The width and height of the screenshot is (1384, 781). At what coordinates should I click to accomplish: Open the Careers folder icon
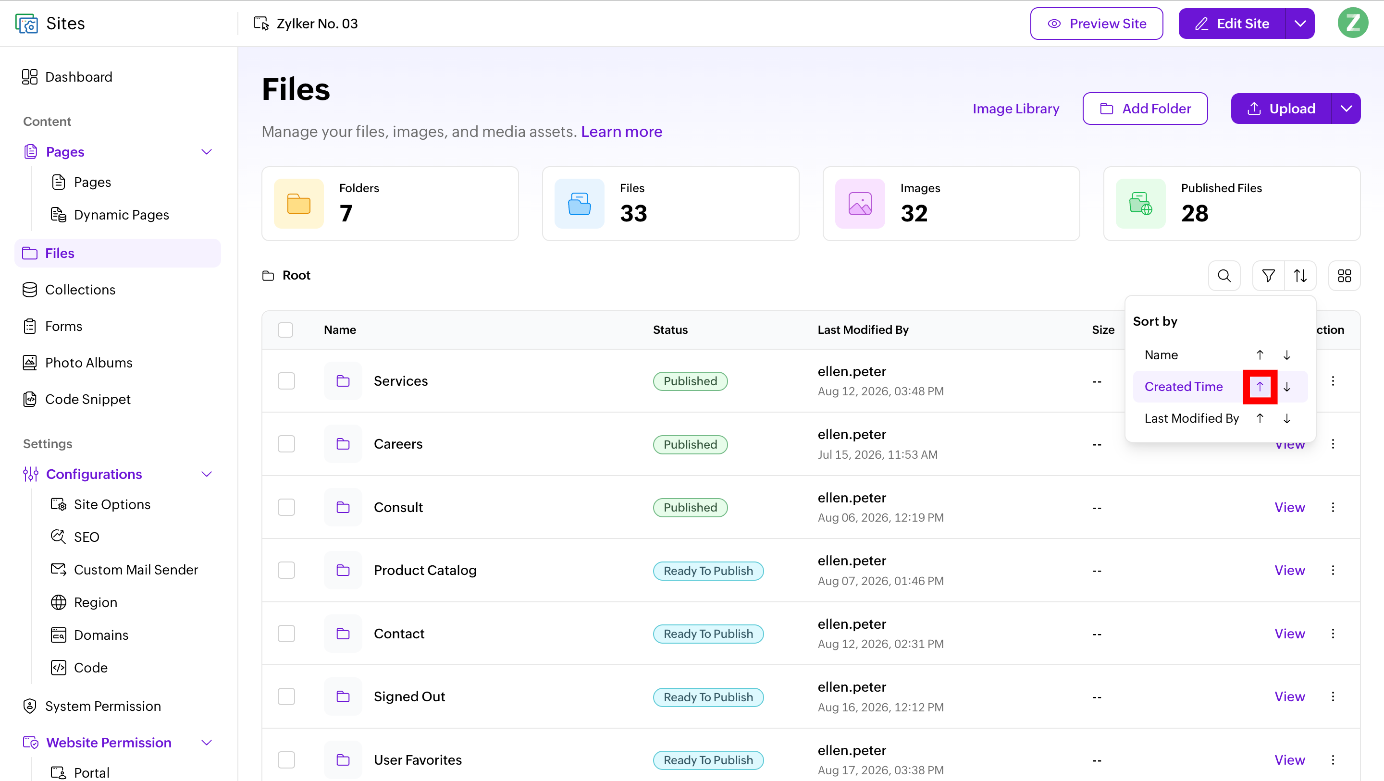point(343,444)
